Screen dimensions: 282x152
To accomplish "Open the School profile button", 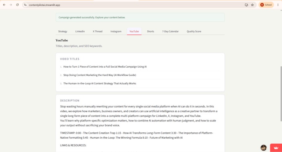I will pos(266,5).
